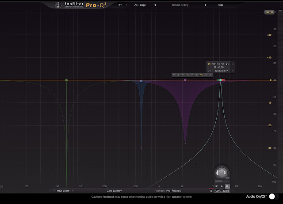Image resolution: width=283 pixels, height=204 pixels.
Task: Open the Default Setting preset menu
Action: click(180, 5)
